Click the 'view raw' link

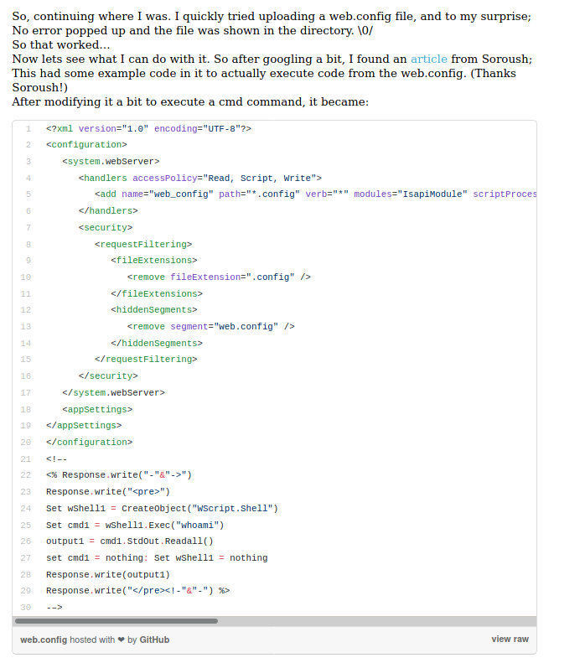510,639
